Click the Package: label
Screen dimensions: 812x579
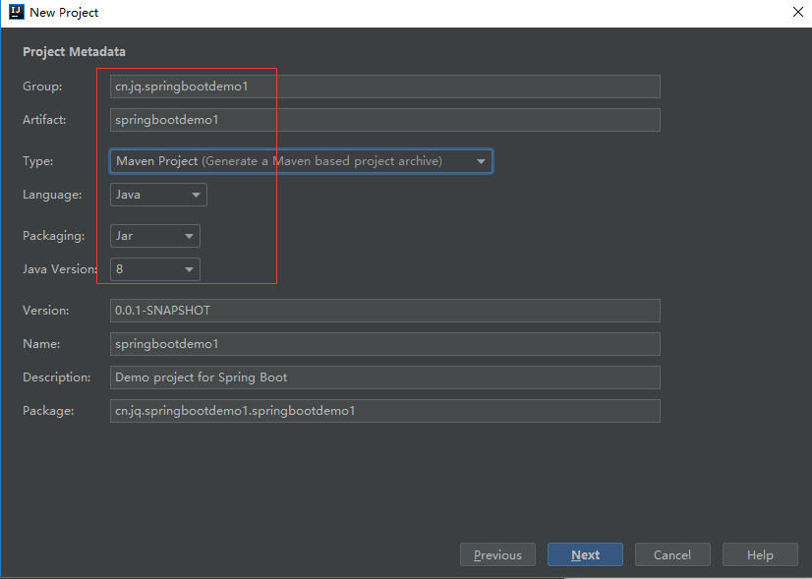[x=48, y=411]
